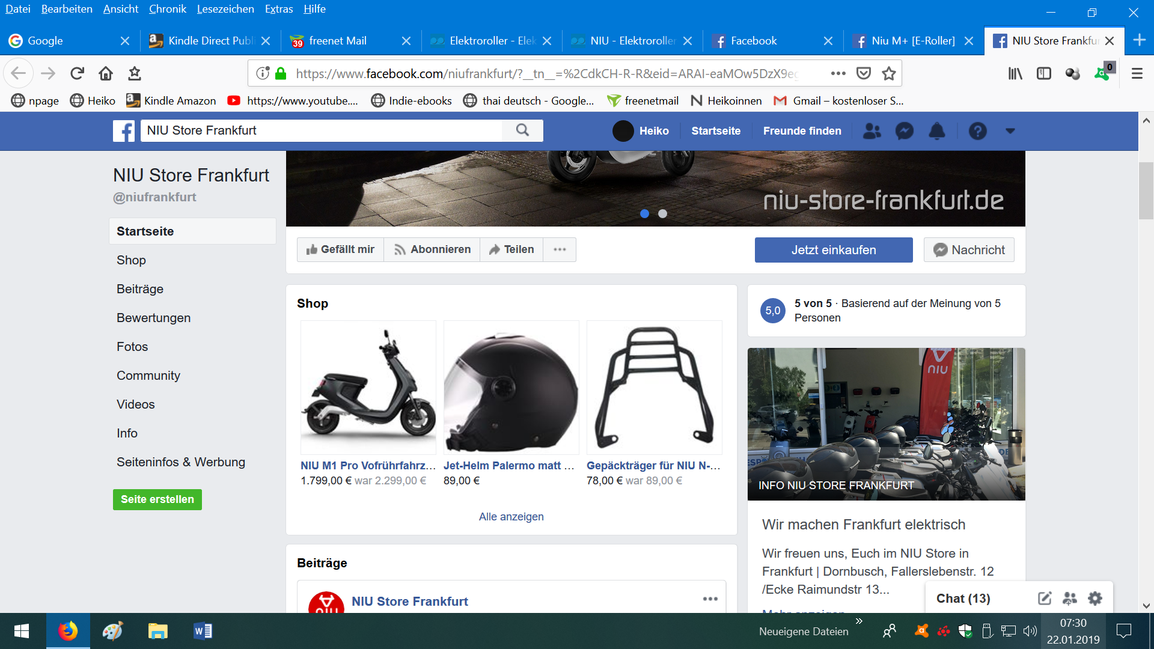Click the Jetzt einkaufen button
This screenshot has height=649, width=1154.
pos(833,250)
